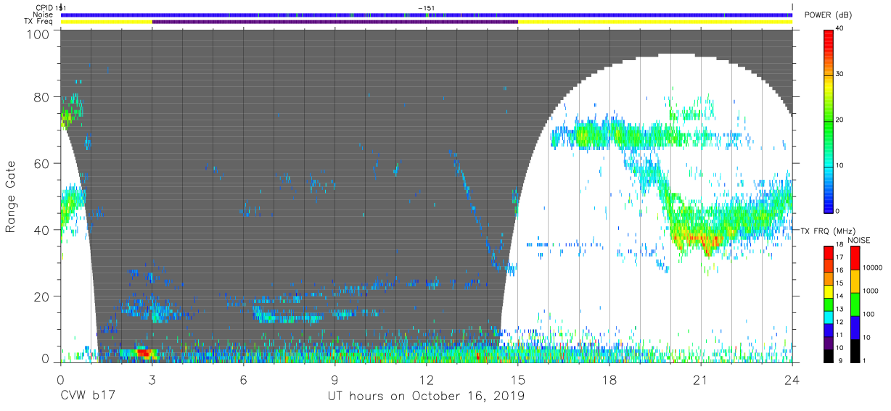Select the 9 tick on UT hours axis
The width and height of the screenshot is (891, 411).
(334, 378)
